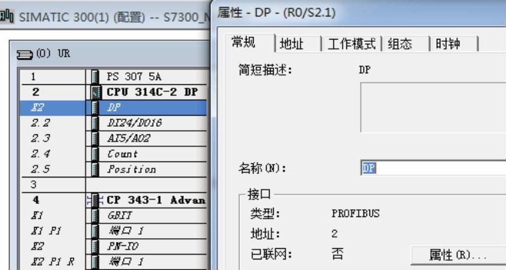Click the 名称(N) input field

[x=433, y=168]
